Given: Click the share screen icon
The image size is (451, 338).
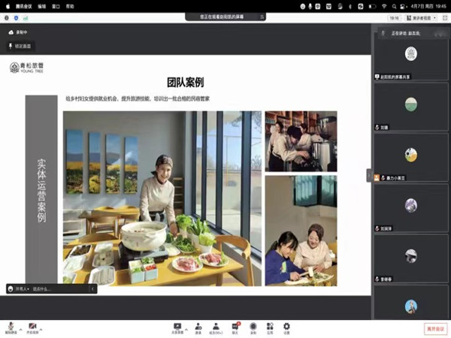Looking at the screenshot, I should pos(178,326).
